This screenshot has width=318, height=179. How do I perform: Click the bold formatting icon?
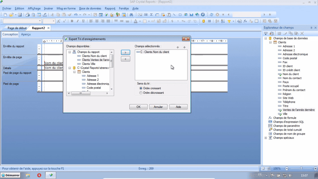[x=72, y=21]
